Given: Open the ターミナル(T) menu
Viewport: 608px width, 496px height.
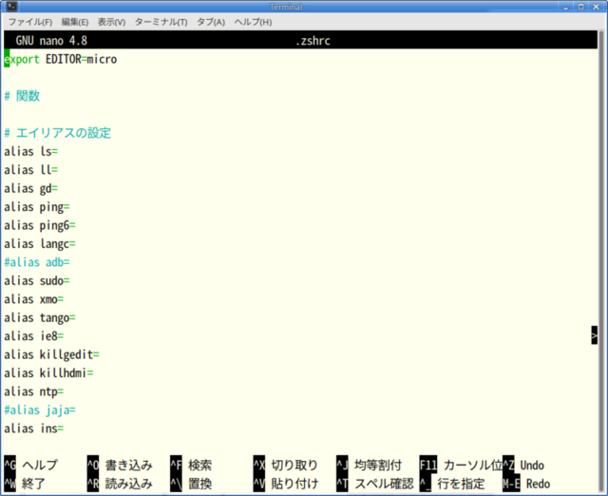Looking at the screenshot, I should (x=161, y=22).
